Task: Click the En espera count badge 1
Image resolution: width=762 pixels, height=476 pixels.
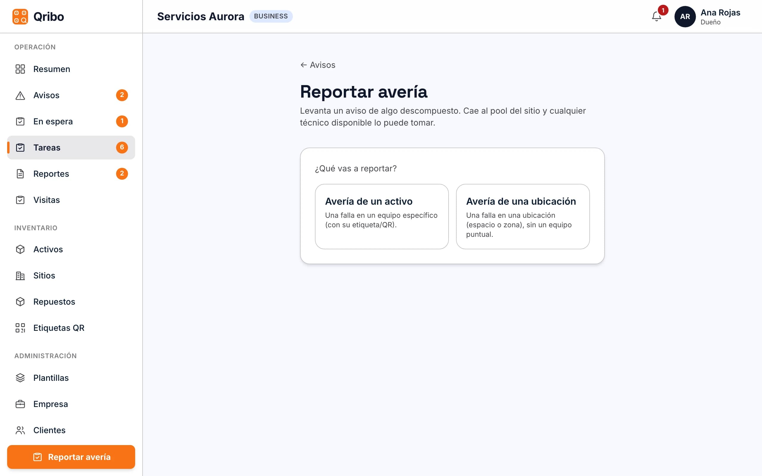Action: click(122, 121)
